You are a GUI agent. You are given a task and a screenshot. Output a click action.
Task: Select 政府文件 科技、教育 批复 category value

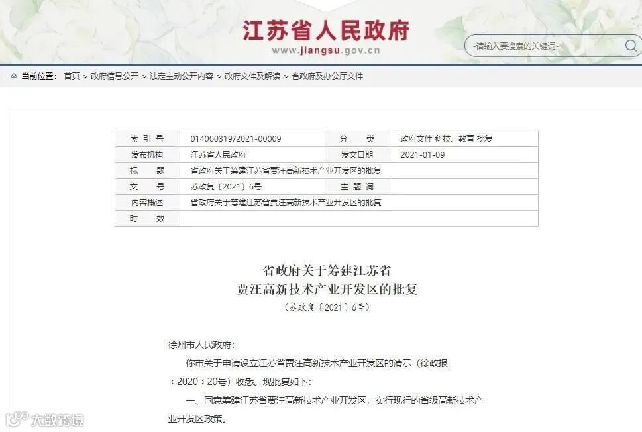(447, 139)
